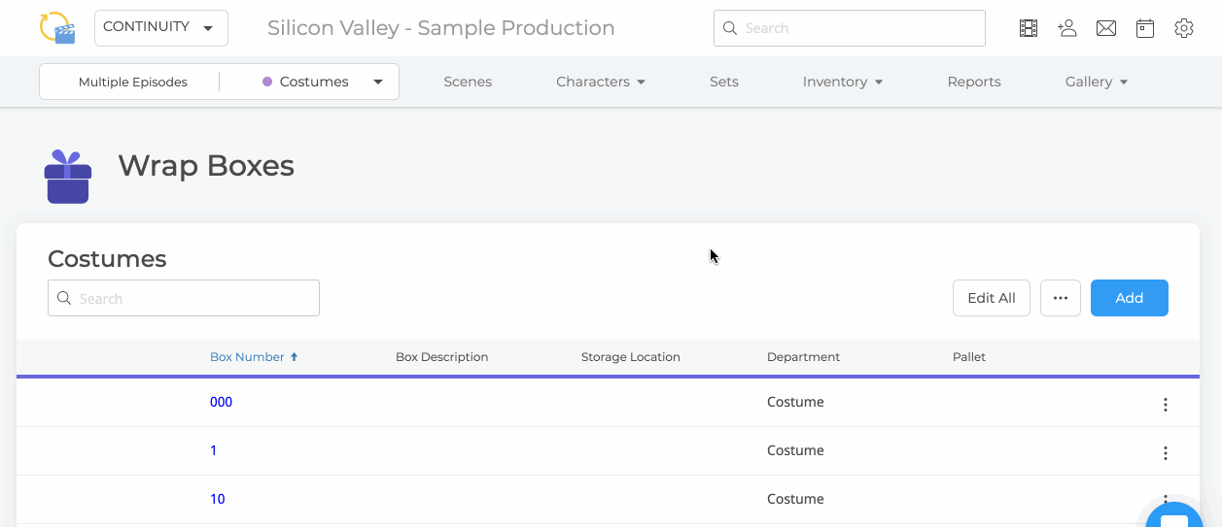
Task: Expand the Characters menu
Action: [x=601, y=82]
